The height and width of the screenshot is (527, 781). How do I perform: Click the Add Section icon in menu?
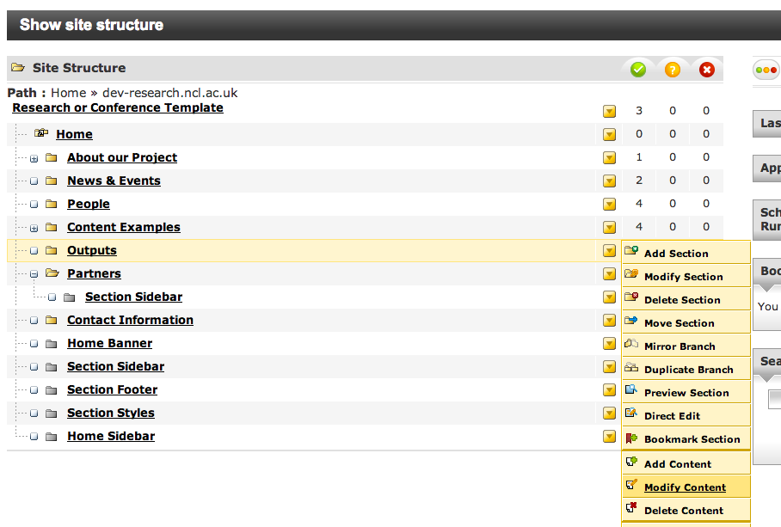pyautogui.click(x=631, y=252)
